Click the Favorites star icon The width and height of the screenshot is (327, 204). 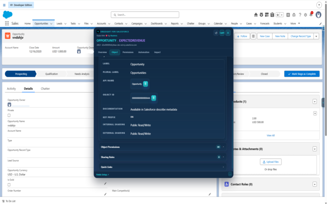click(x=278, y=15)
